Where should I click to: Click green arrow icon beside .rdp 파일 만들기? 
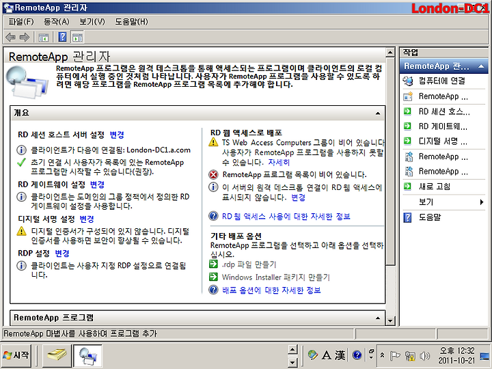(x=213, y=264)
